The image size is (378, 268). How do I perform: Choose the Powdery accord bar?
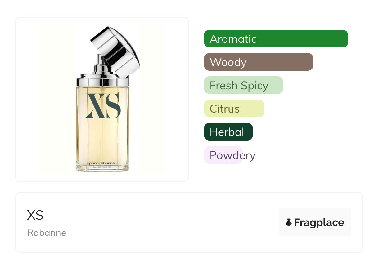click(x=230, y=155)
